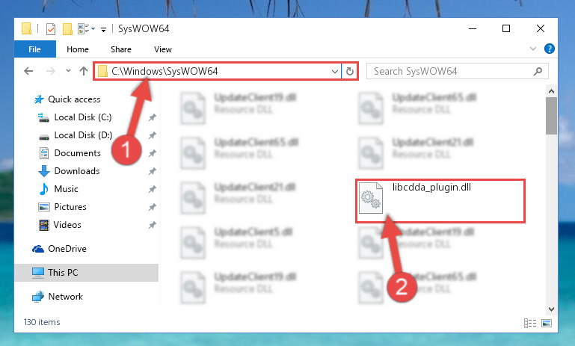Click the search magnifier icon

click(538, 71)
